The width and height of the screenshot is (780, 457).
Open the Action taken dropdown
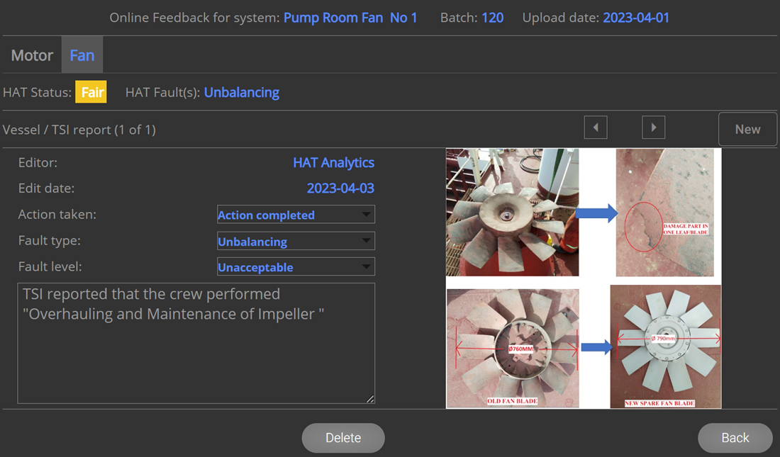(x=296, y=215)
